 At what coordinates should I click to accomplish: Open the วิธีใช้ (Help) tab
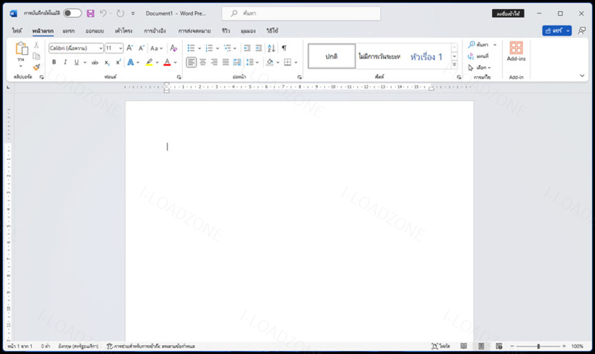pos(272,30)
